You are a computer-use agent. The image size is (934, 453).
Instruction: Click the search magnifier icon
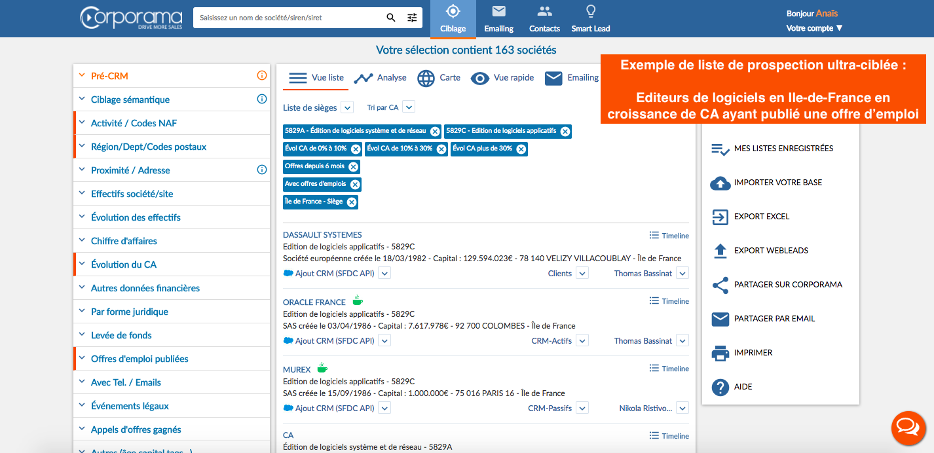(391, 18)
